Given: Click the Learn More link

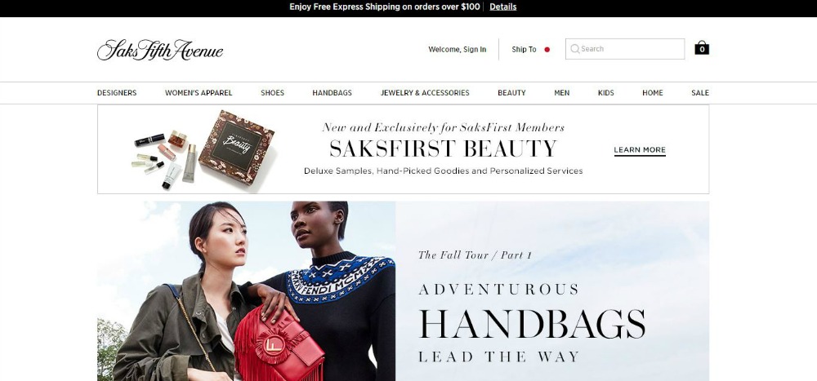Looking at the screenshot, I should click(x=640, y=150).
